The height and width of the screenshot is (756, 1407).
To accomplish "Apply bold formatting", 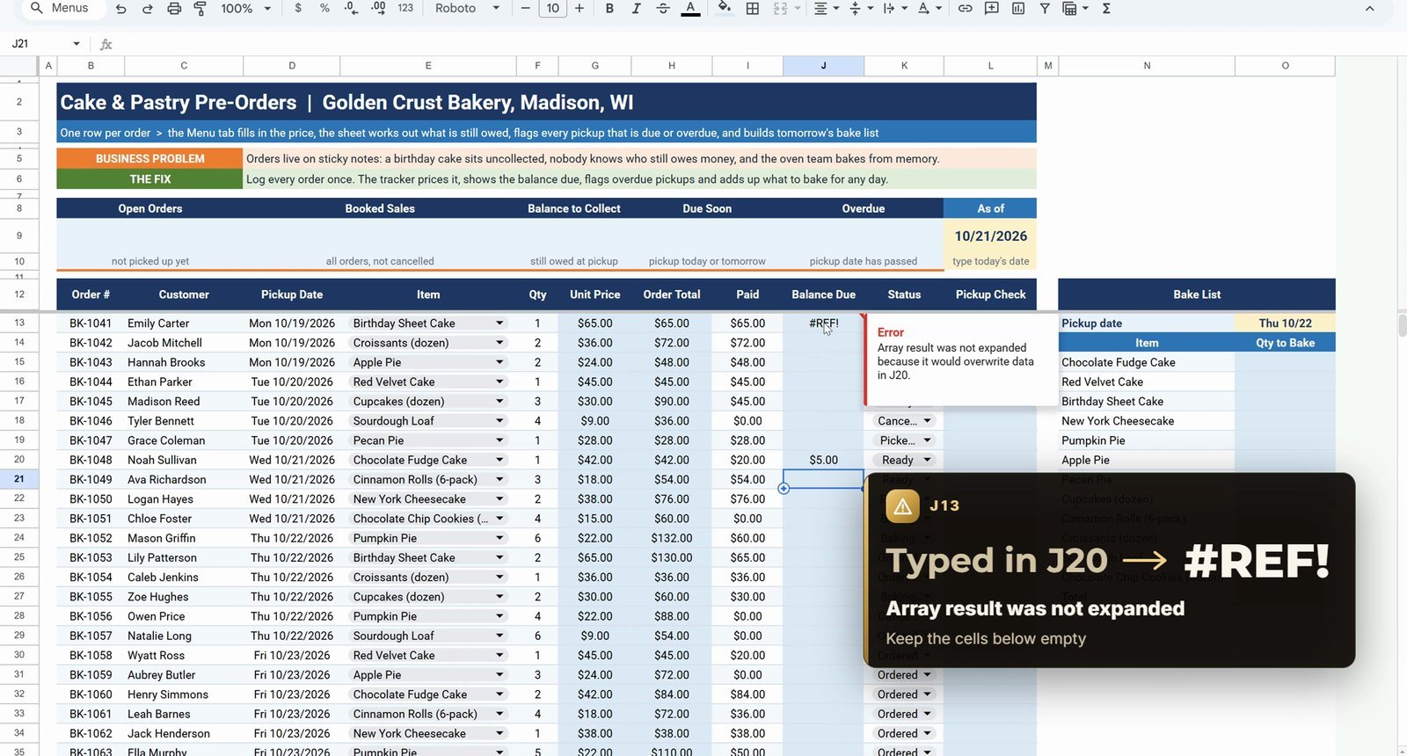I will click(609, 9).
